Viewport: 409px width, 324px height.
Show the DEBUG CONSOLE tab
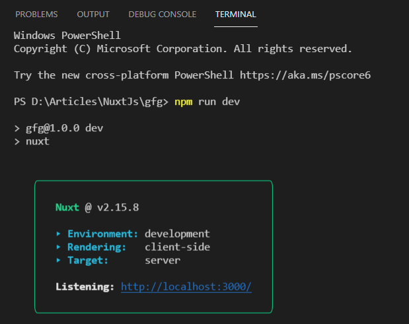(x=163, y=15)
